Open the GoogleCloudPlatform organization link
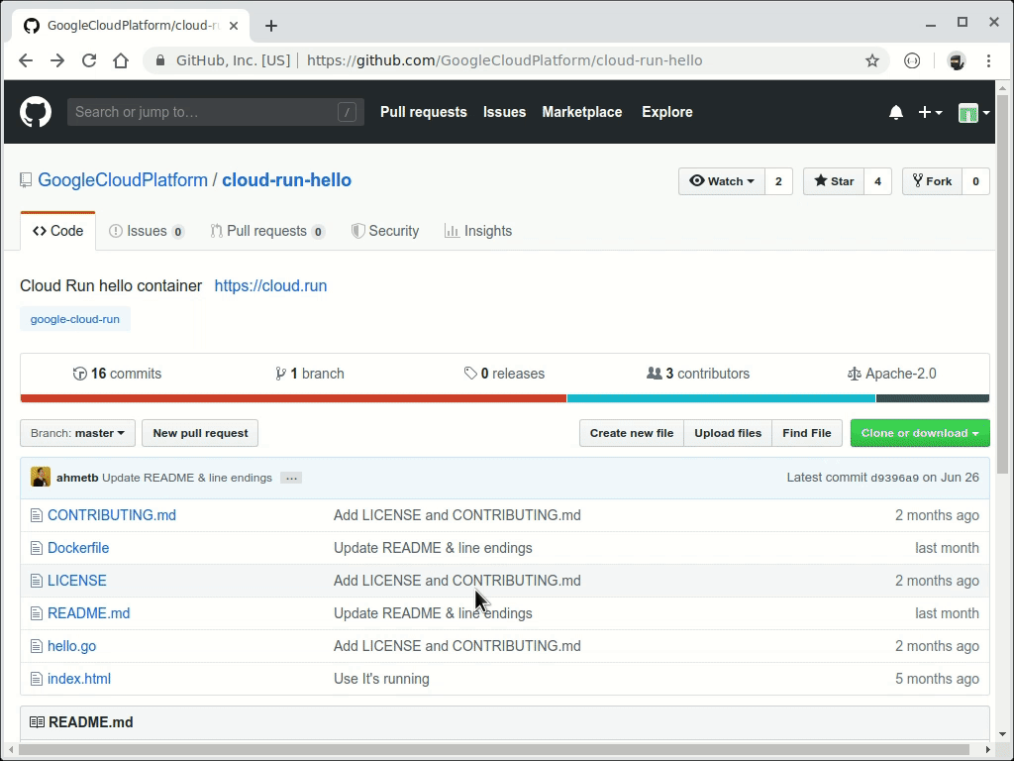The width and height of the screenshot is (1014, 761). coord(123,180)
